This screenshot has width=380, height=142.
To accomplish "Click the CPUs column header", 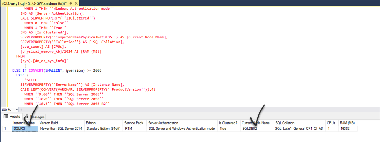I will [x=332, y=123].
